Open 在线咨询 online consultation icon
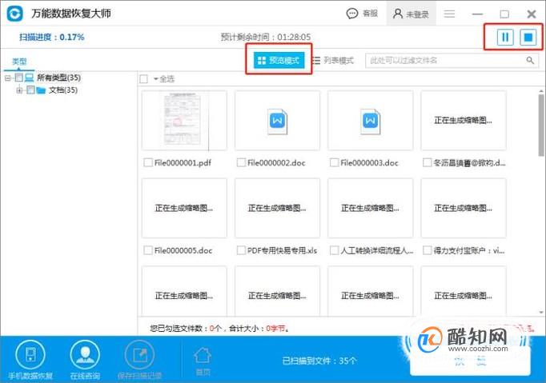 coord(85,355)
